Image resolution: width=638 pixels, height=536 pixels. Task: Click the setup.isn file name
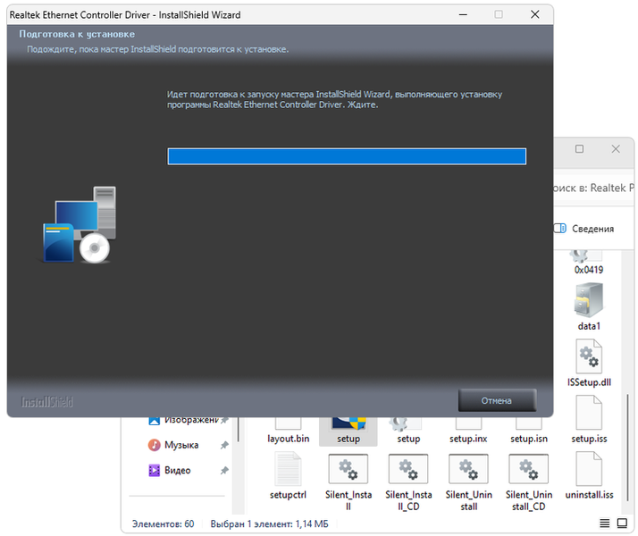tap(529, 439)
